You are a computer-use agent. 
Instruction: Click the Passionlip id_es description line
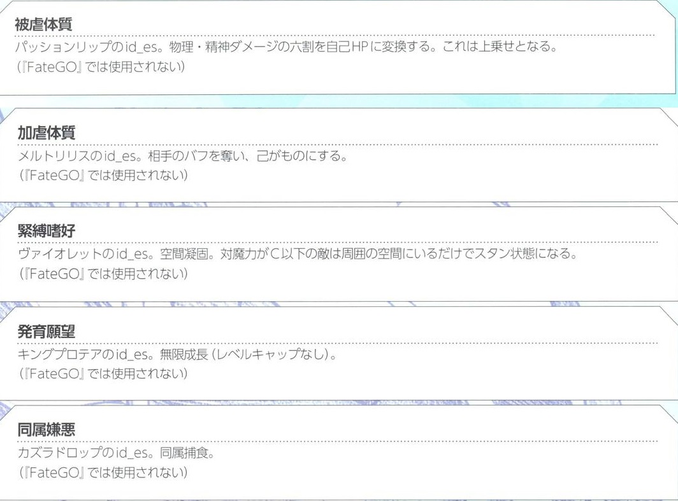tap(287, 46)
